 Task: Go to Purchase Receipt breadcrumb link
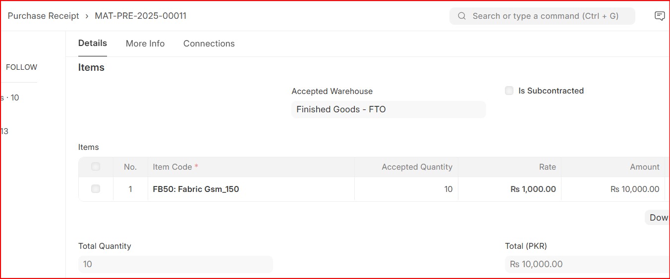click(x=44, y=16)
